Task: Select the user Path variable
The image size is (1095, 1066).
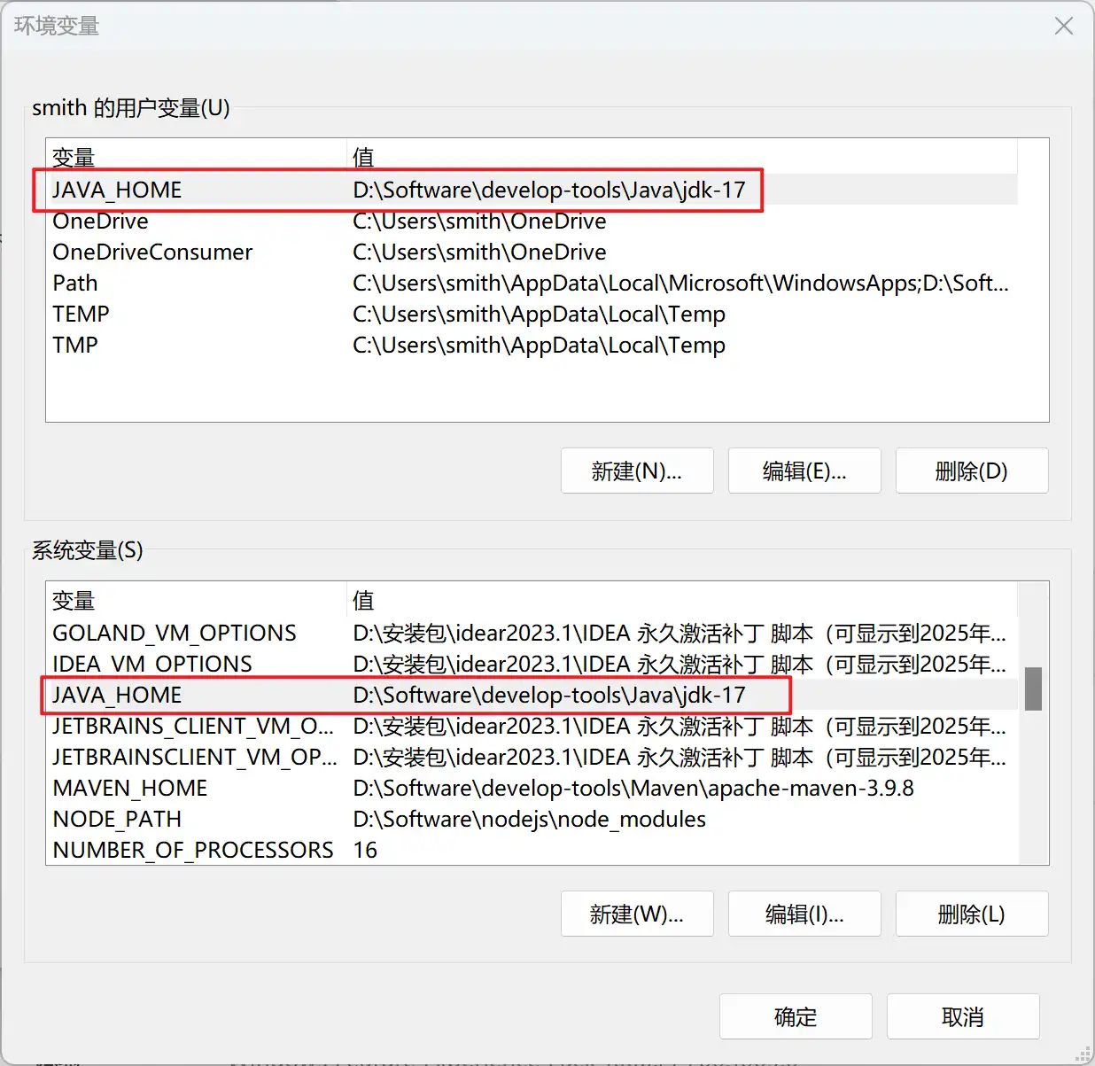Action: [532, 283]
